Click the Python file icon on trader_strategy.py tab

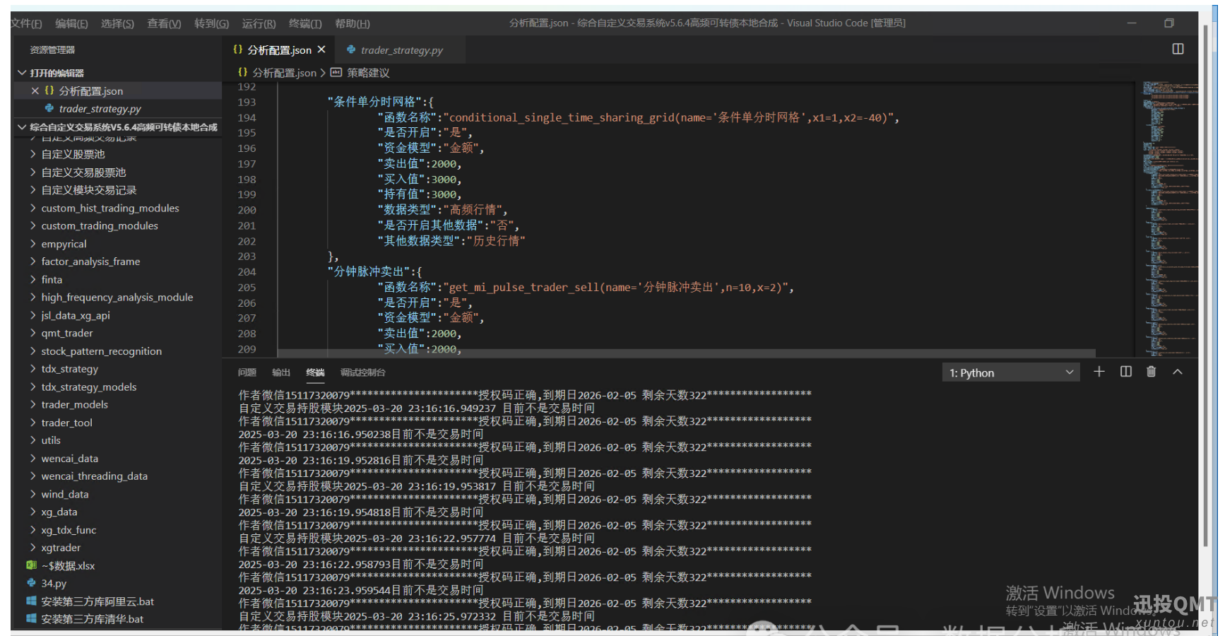[x=351, y=49]
